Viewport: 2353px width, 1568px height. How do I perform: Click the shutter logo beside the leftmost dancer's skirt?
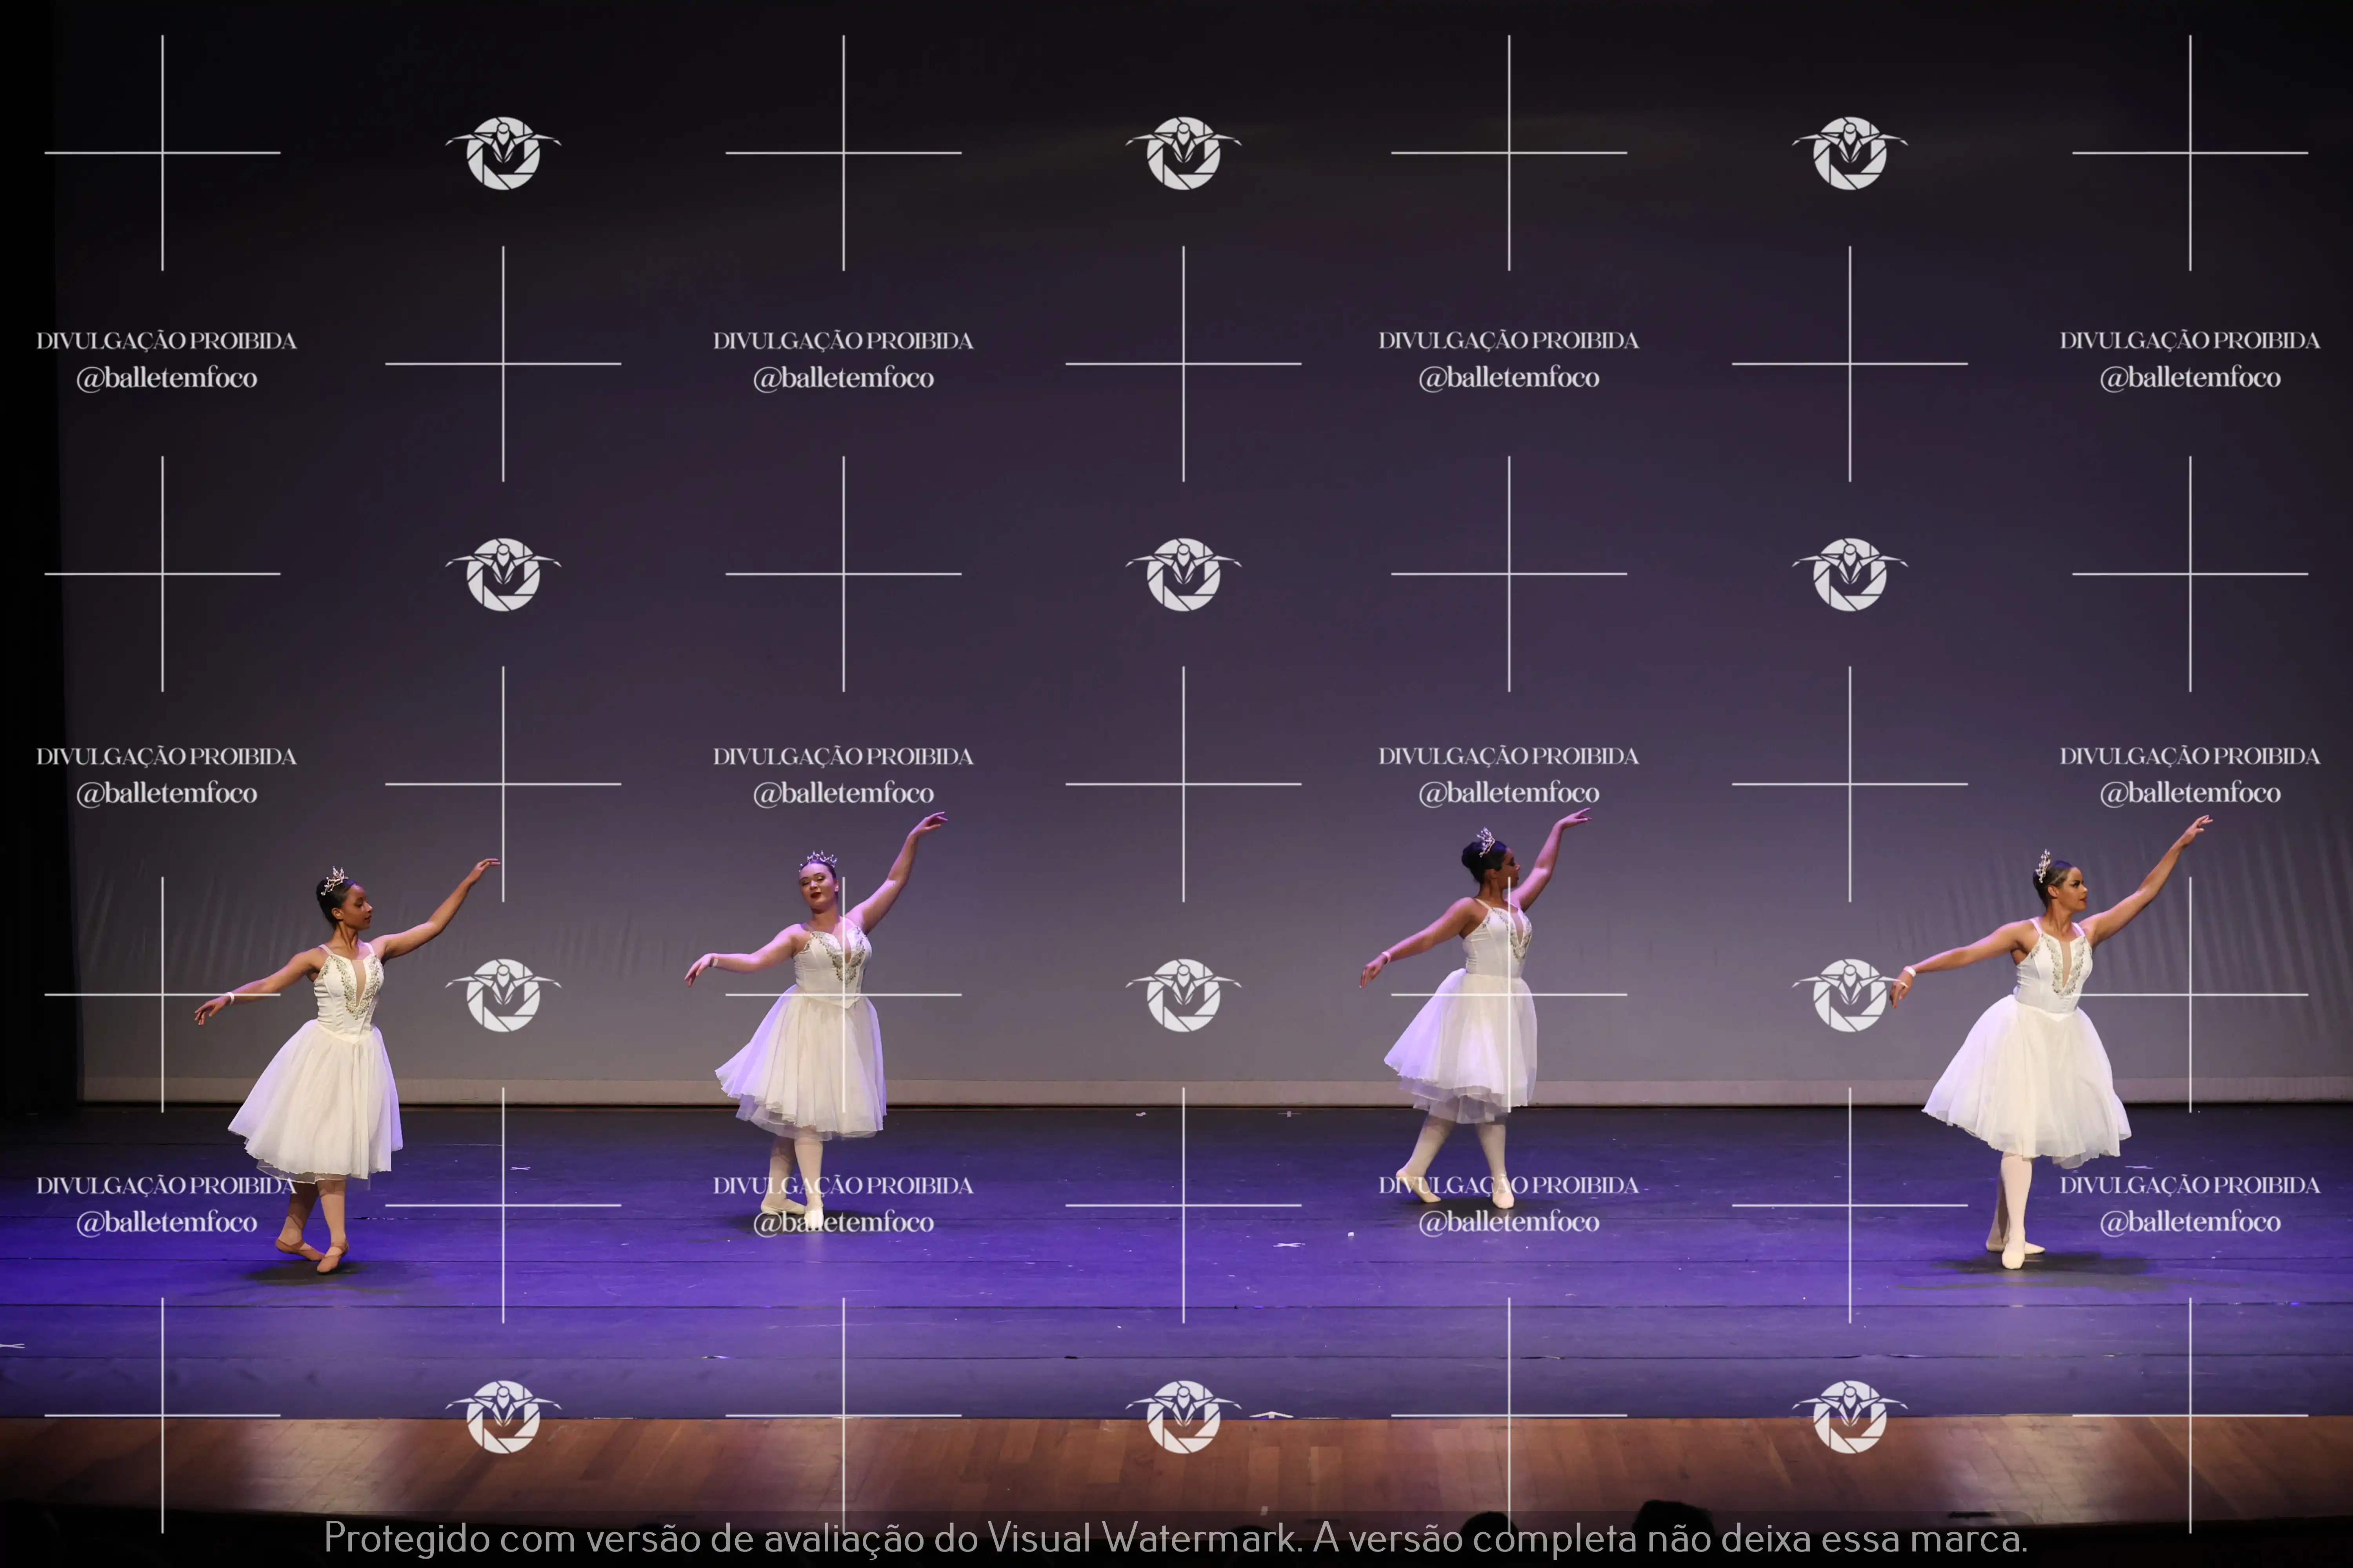[x=503, y=995]
